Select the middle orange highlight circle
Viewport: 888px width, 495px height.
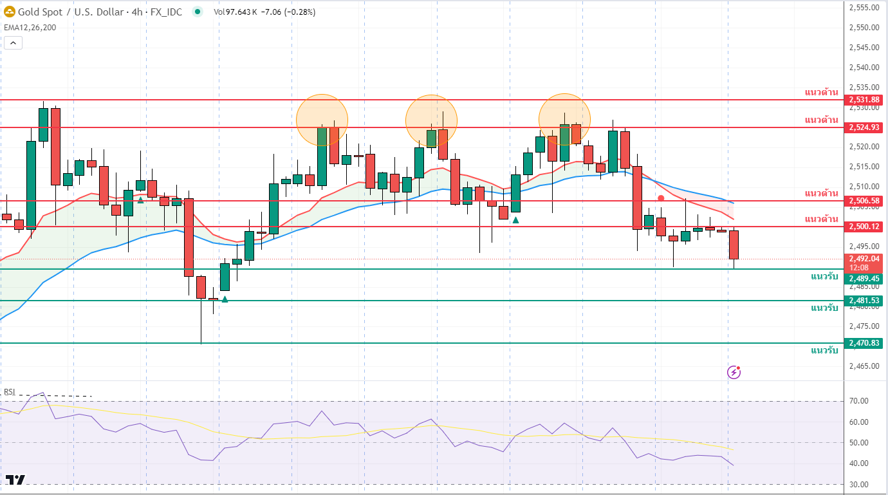[431, 120]
